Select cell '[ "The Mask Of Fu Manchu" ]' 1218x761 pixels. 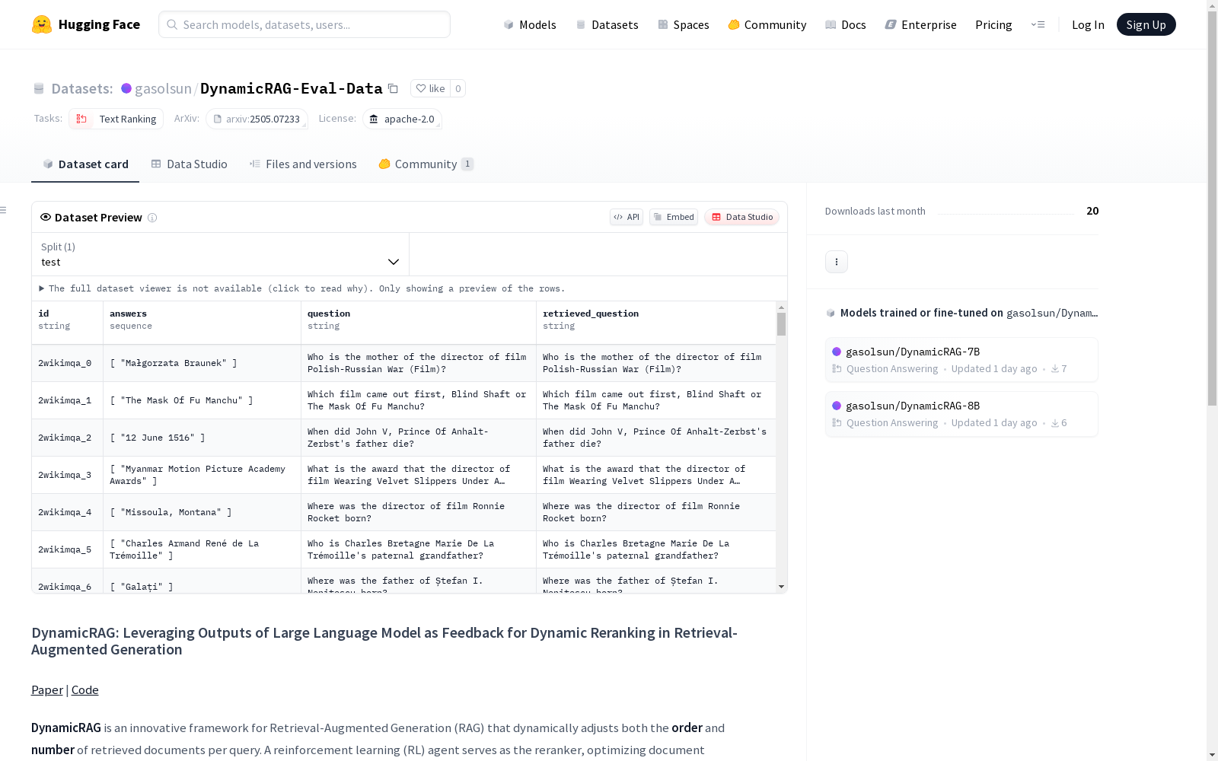202,400
